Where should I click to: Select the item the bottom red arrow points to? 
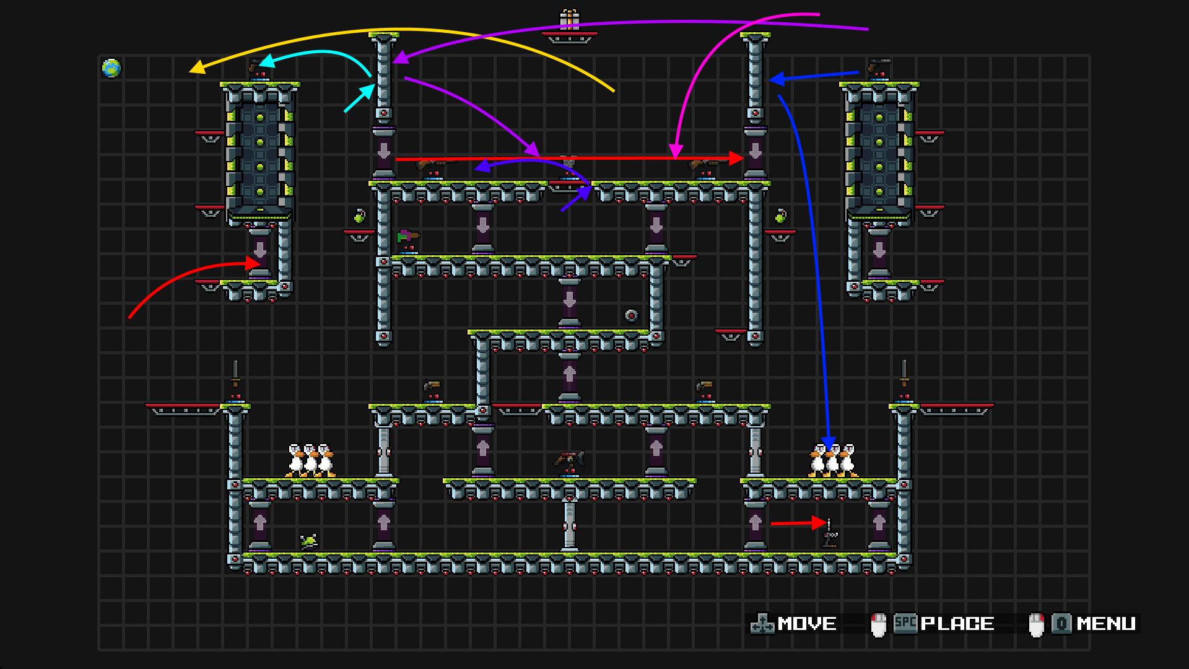830,534
